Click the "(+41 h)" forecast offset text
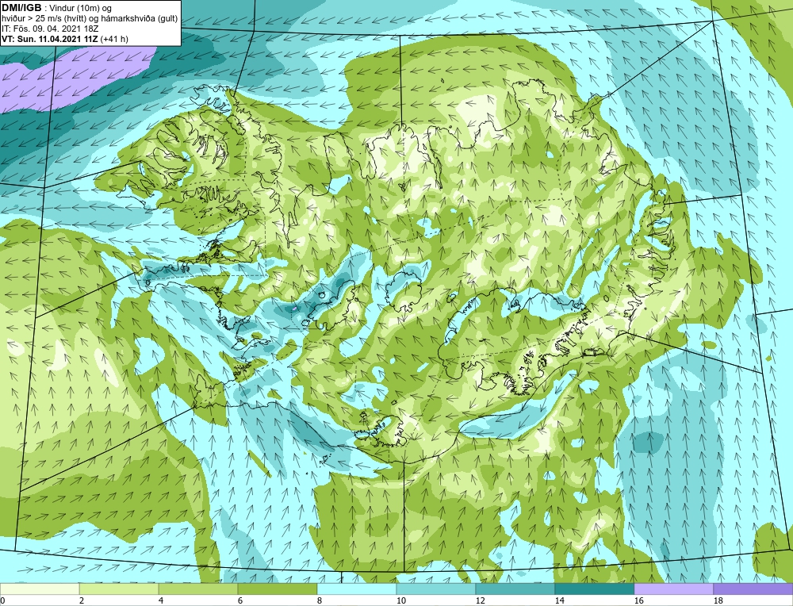The height and width of the screenshot is (606, 793). tap(114, 39)
